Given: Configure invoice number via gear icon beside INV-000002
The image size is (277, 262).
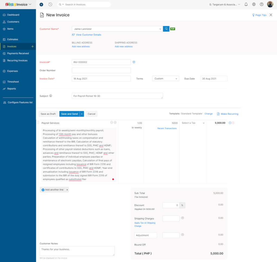Looking at the screenshot, I should coord(134,62).
